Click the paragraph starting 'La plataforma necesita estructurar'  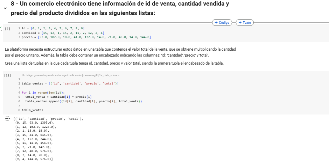point(120,52)
